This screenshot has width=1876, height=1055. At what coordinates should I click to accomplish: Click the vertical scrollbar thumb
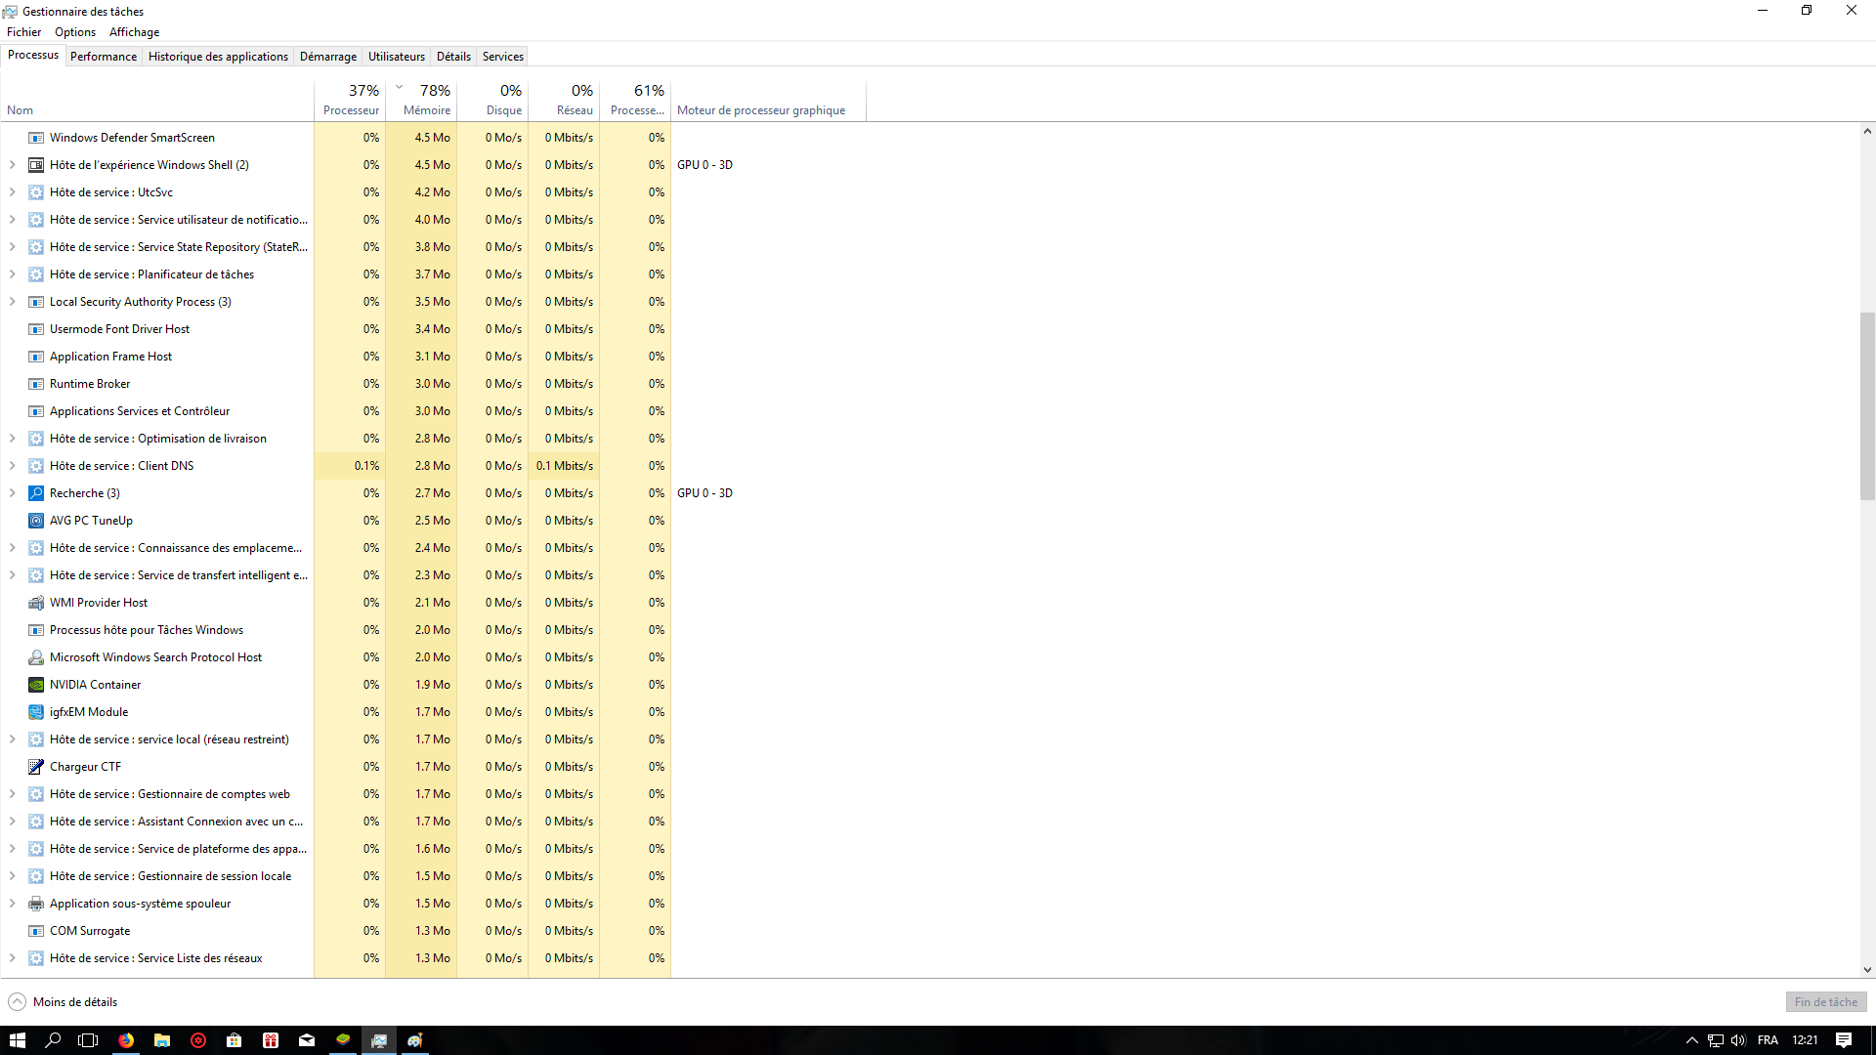[1867, 405]
